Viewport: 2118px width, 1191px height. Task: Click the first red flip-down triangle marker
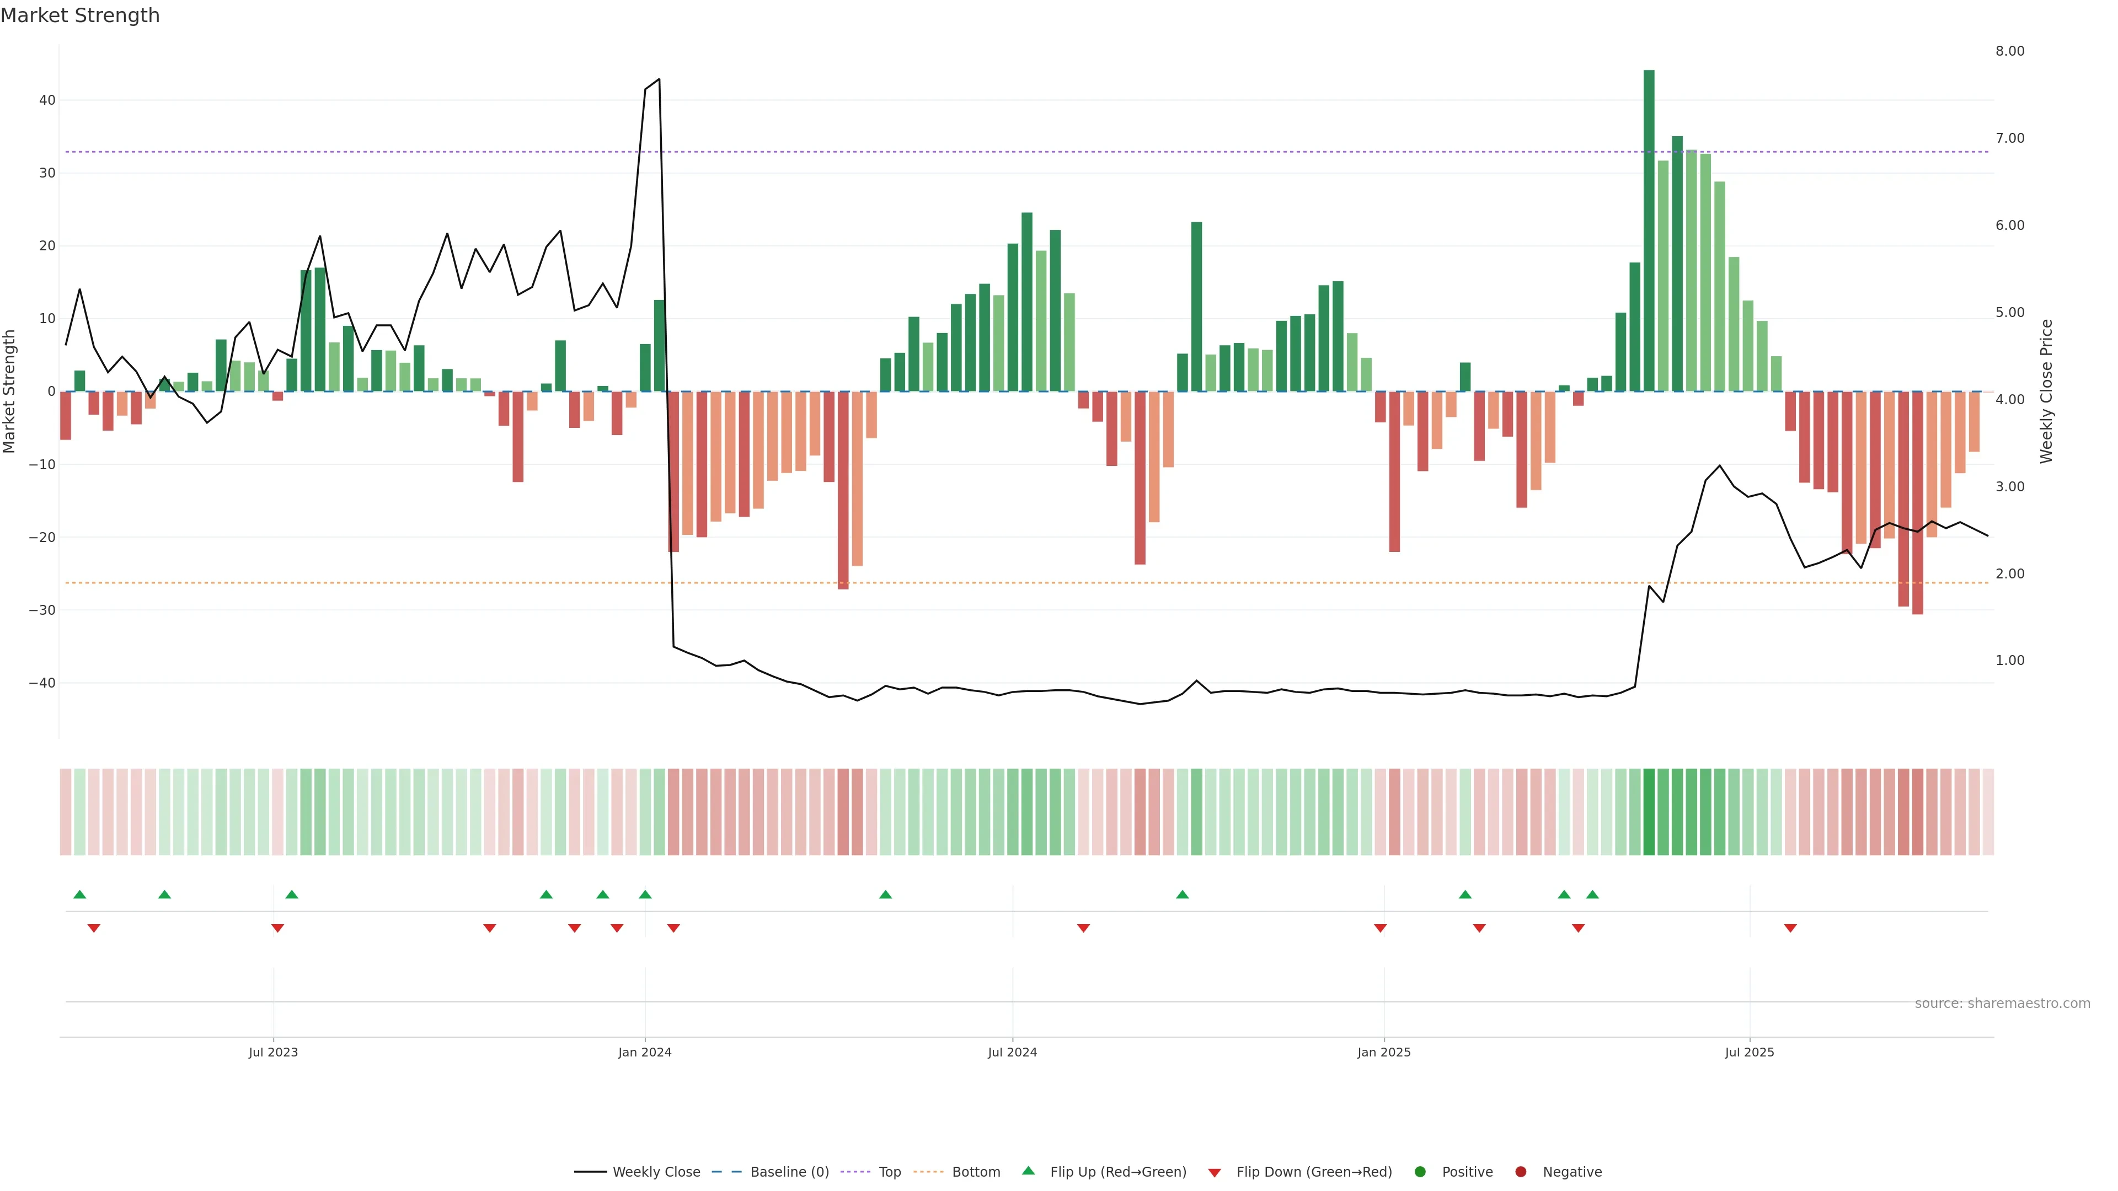point(94,928)
